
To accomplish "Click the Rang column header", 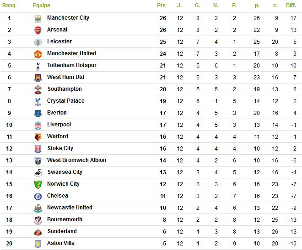I will 9,5.
